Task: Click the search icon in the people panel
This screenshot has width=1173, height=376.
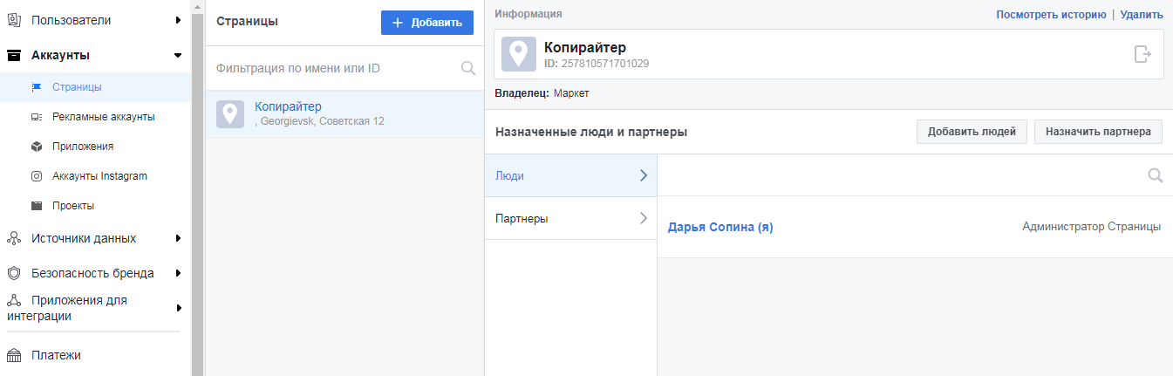Action: coord(1155,175)
